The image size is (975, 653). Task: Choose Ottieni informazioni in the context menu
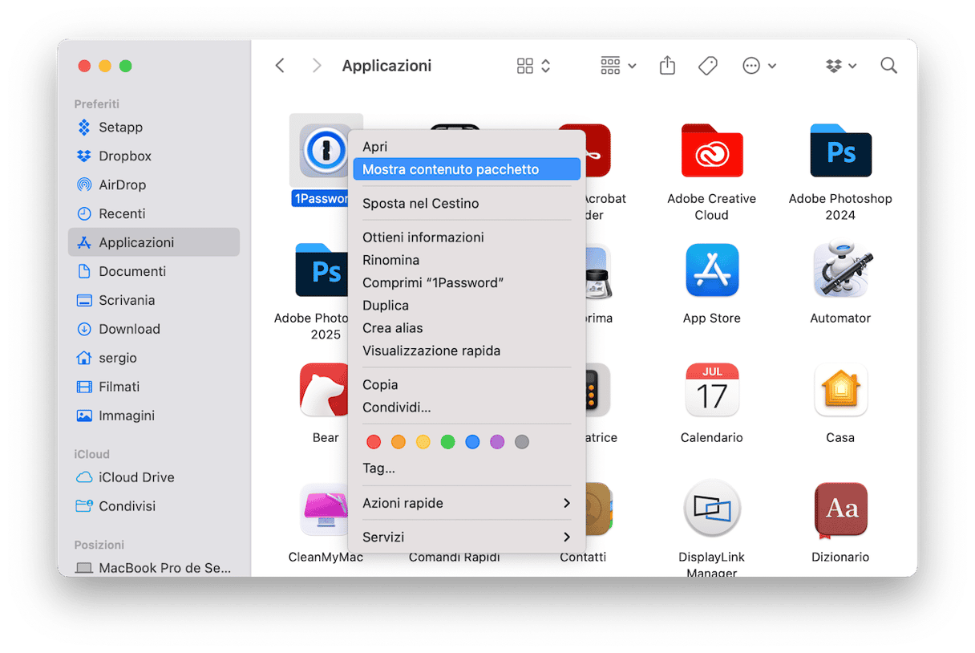(x=423, y=237)
